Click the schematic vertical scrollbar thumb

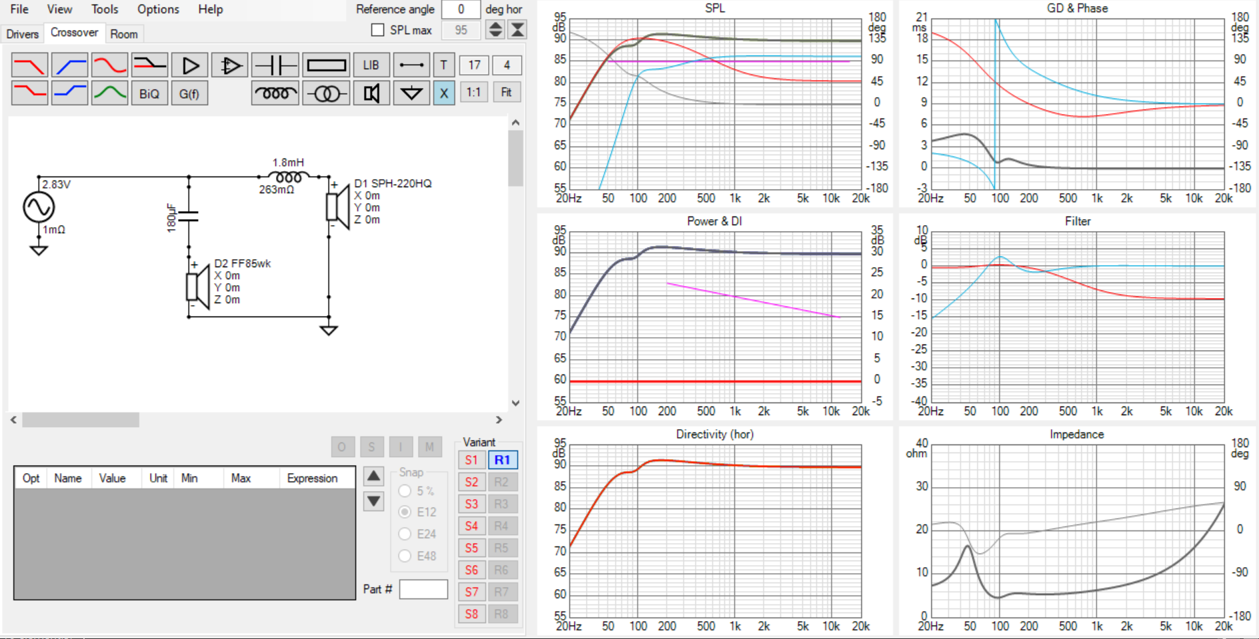coord(515,158)
